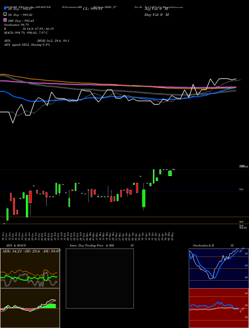This screenshot has width=249, height=328.
Task: Click the 'Stochastics: 98.79' reading
Action: (x=16, y=25)
